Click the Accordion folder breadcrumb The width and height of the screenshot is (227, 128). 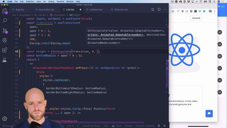25,15
